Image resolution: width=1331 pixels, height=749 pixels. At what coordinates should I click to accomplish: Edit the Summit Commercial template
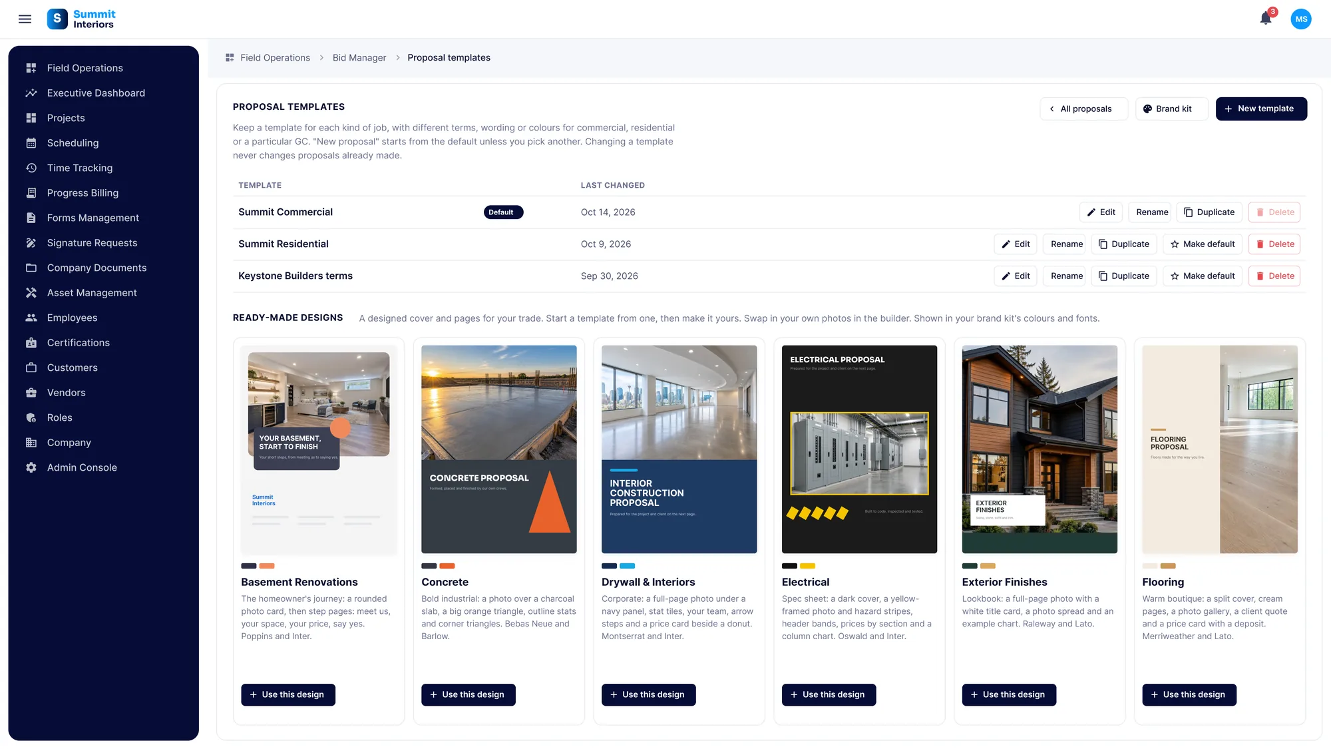click(x=1101, y=212)
